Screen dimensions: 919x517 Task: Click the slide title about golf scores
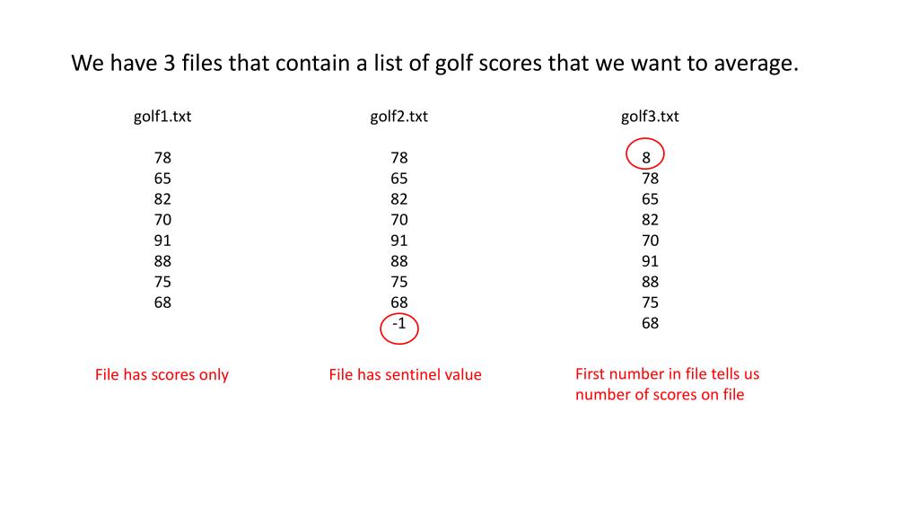[x=435, y=64]
